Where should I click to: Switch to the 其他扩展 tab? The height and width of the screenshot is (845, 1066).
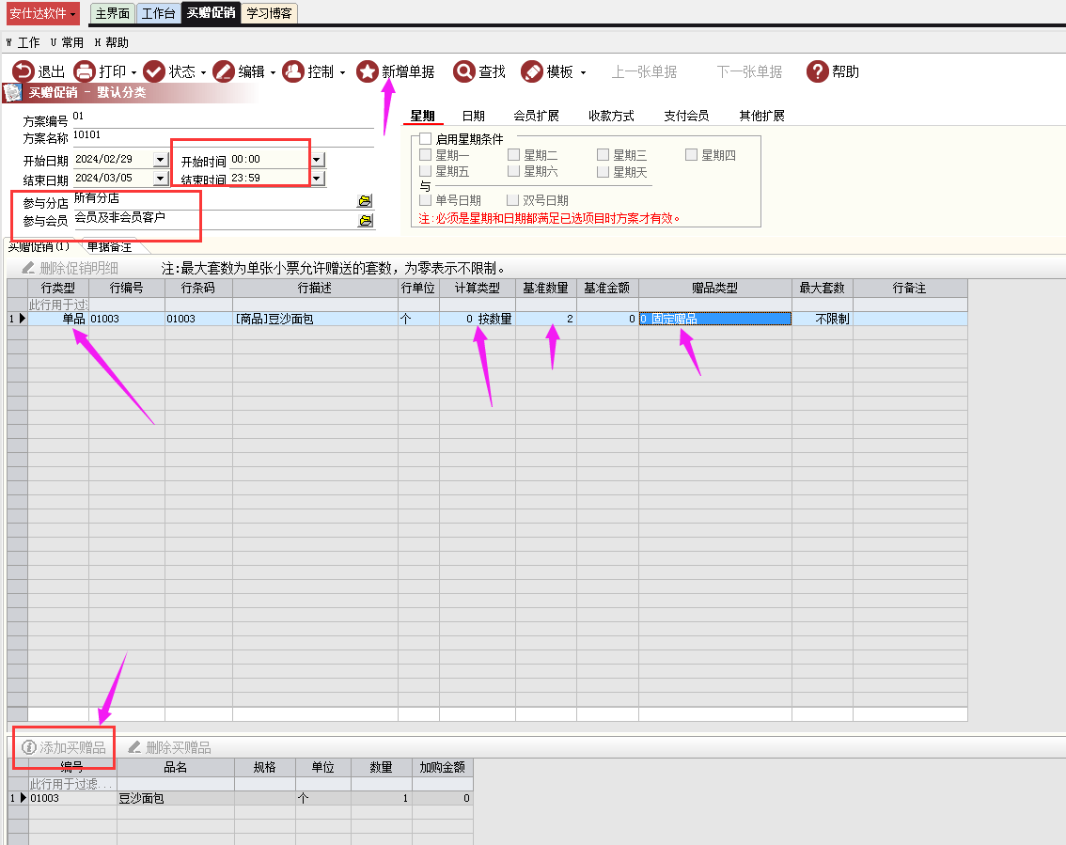[762, 116]
